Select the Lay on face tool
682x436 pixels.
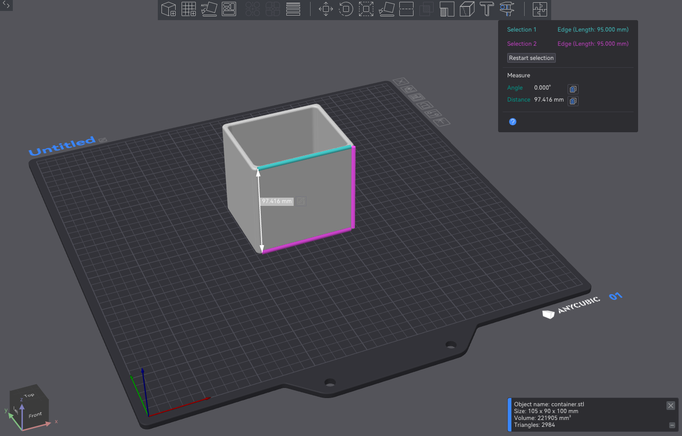(387, 9)
